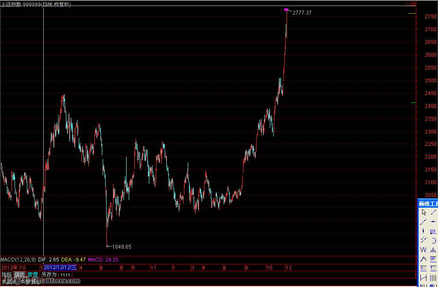
Task: Click the 另存为 button
Action: 49,275
